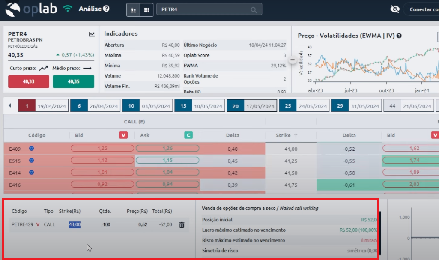The height and width of the screenshot is (260, 439).
Task: Click the blue circle icon beside E409
Action: tap(31, 149)
